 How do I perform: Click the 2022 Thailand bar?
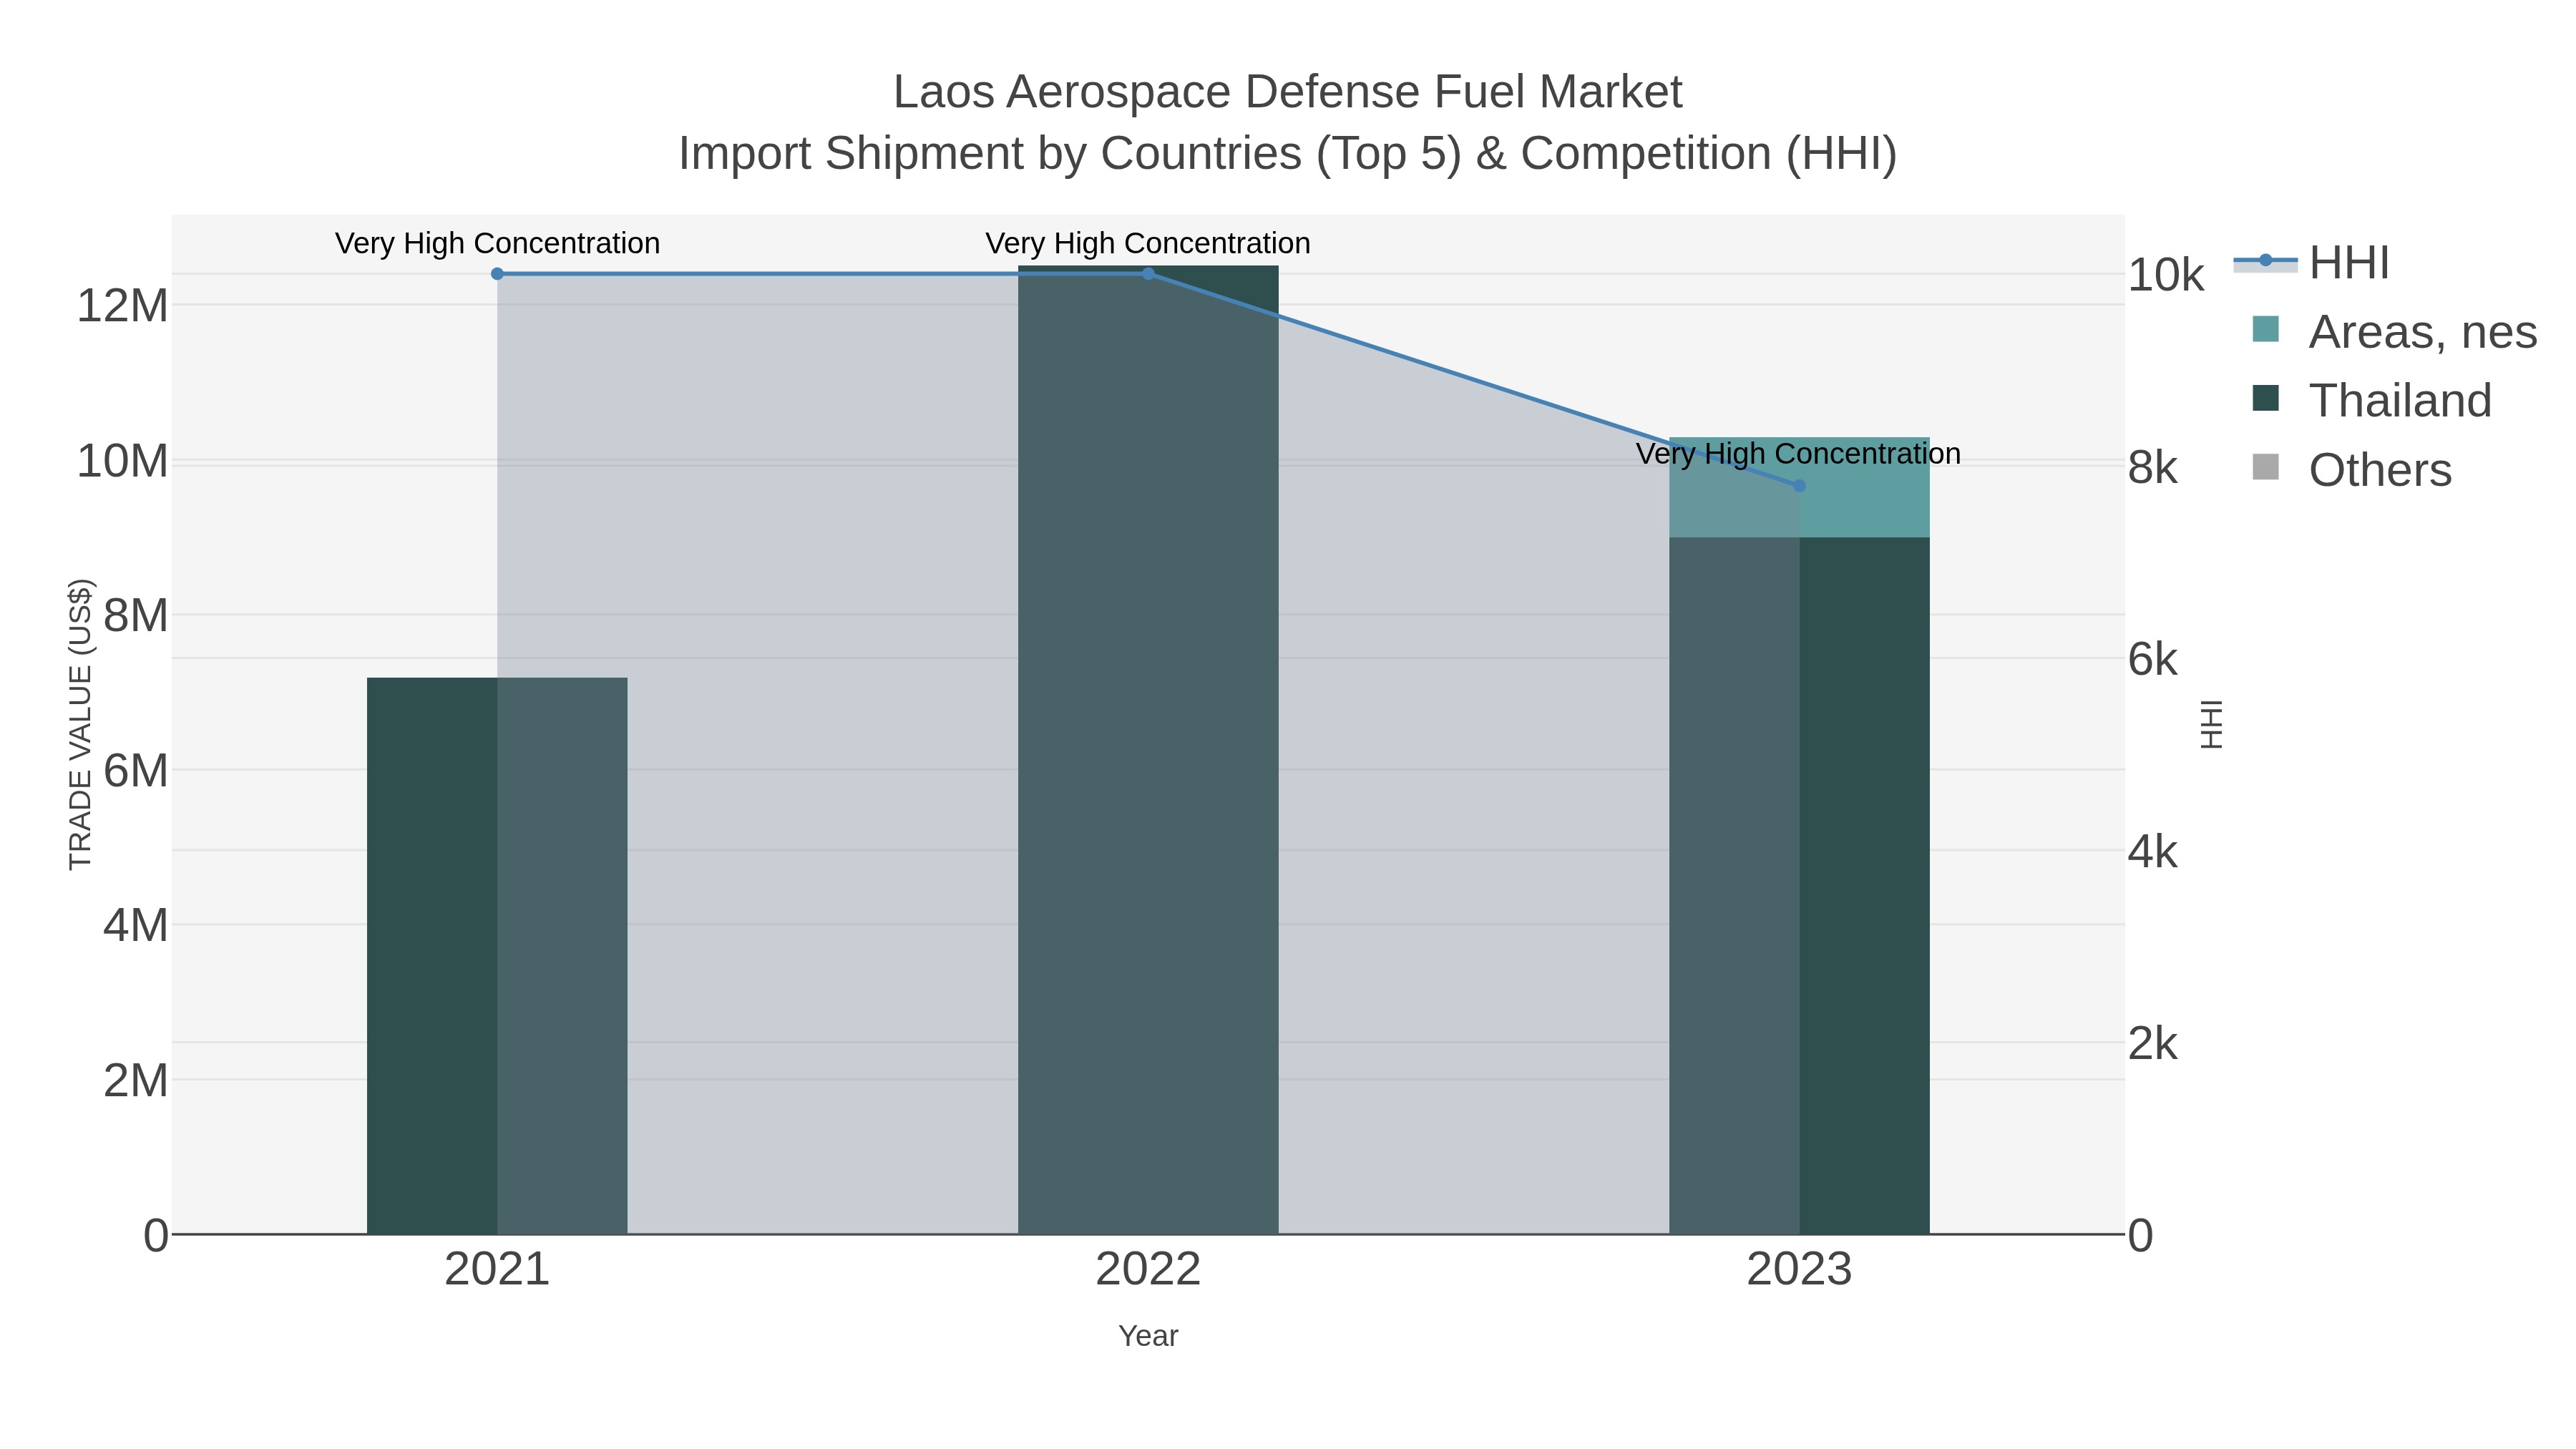pyautogui.click(x=1148, y=750)
